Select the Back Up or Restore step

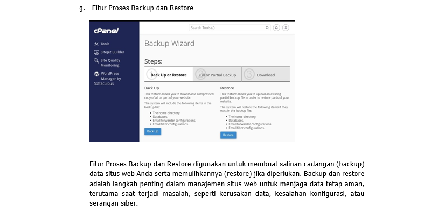coord(169,74)
